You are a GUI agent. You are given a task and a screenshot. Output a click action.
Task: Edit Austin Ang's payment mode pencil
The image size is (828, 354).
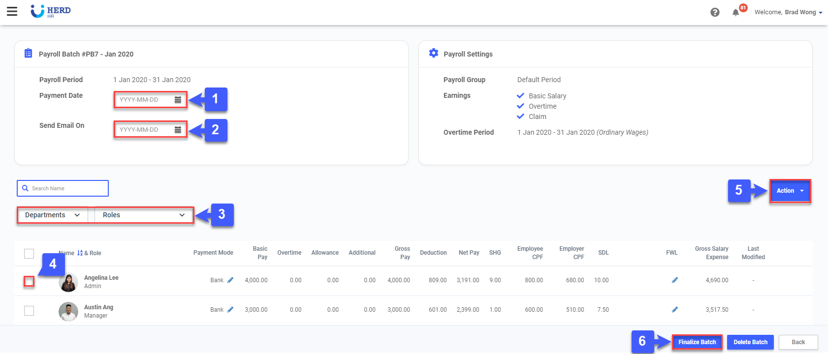(230, 310)
